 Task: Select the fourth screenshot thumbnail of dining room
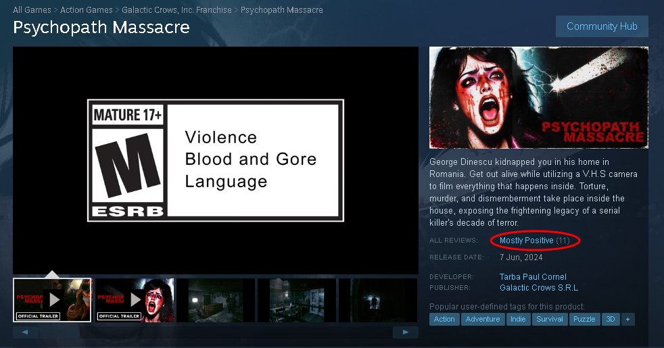[297, 300]
